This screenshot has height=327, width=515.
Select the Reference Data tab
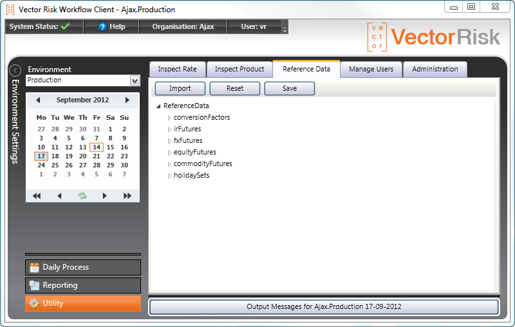coord(306,69)
